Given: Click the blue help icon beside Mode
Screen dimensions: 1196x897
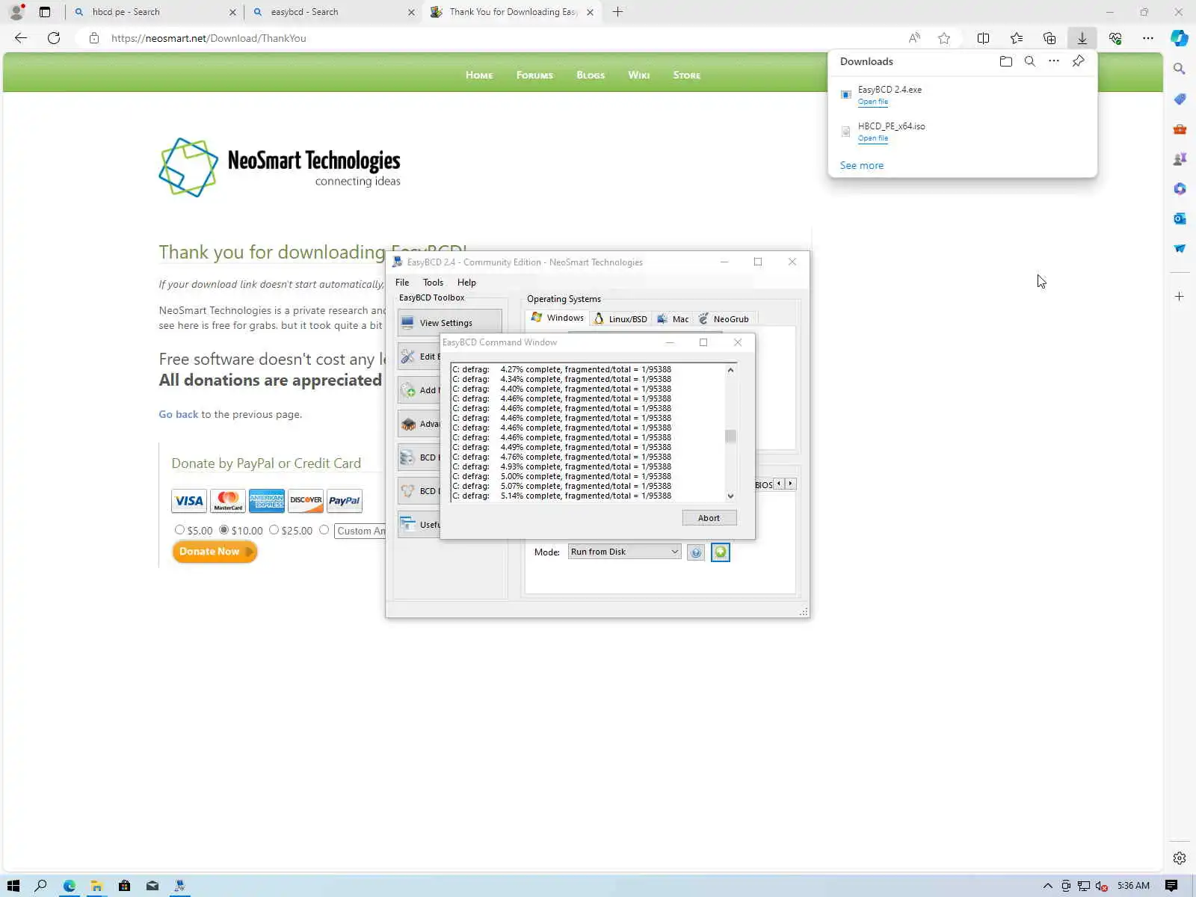Looking at the screenshot, I should [696, 552].
